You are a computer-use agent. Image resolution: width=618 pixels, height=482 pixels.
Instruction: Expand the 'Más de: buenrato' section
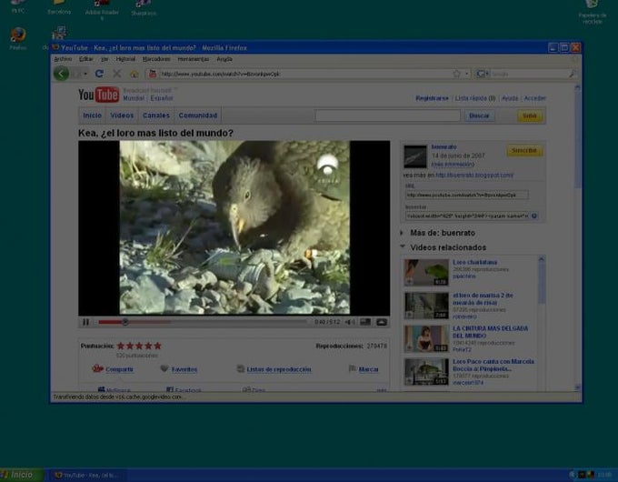point(402,233)
